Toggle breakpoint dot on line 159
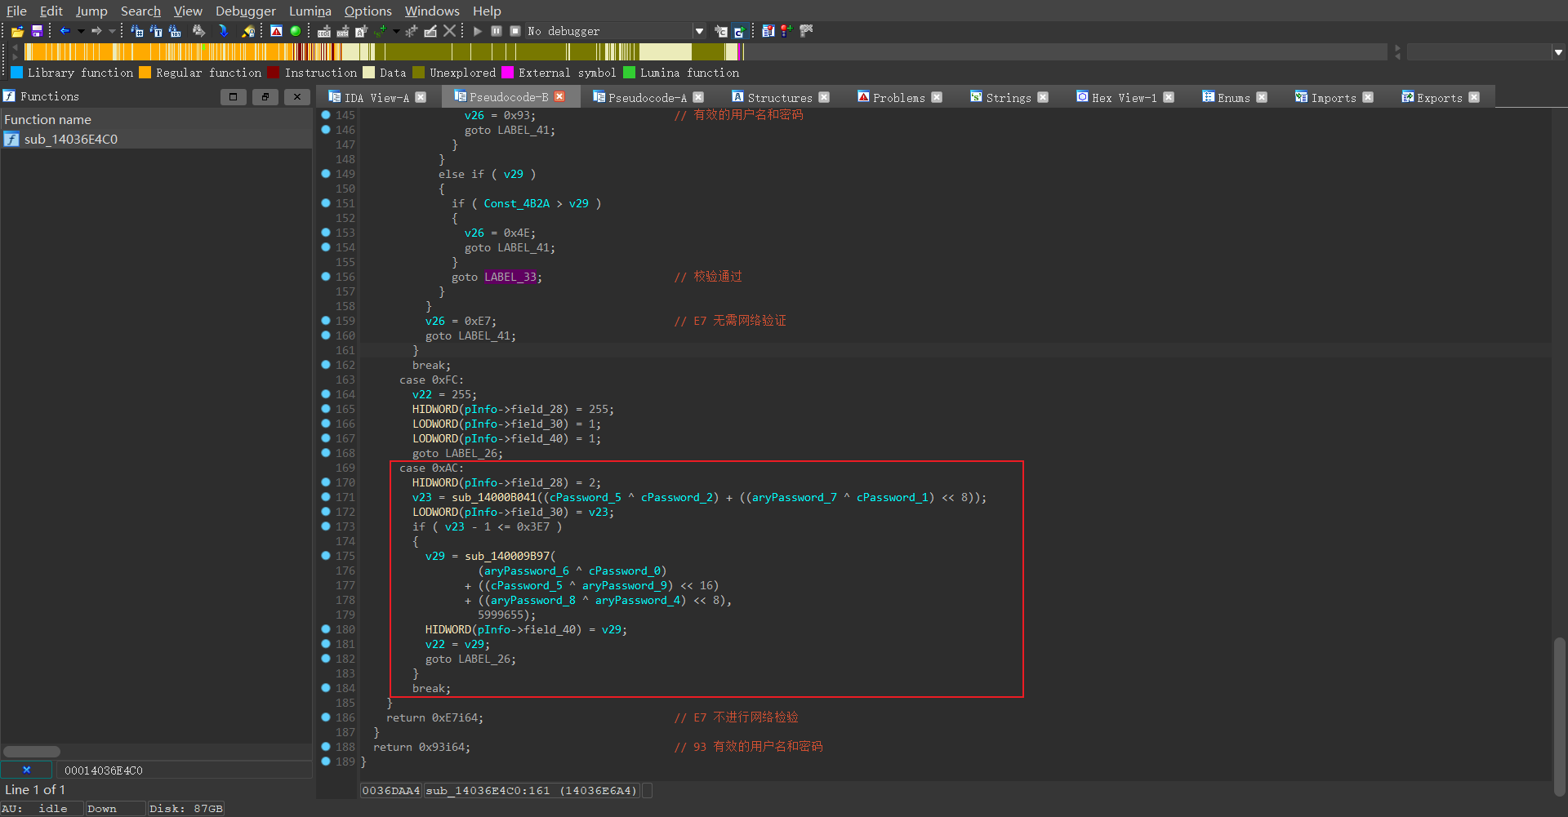The image size is (1568, 817). pos(326,321)
